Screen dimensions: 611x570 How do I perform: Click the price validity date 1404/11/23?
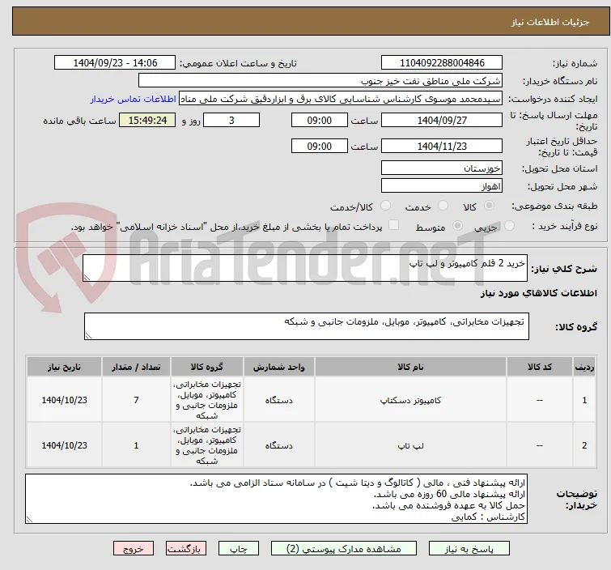(442, 147)
